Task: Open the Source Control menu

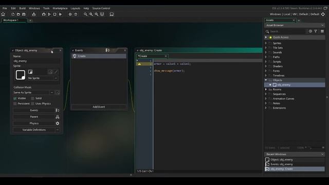Action: [101, 8]
